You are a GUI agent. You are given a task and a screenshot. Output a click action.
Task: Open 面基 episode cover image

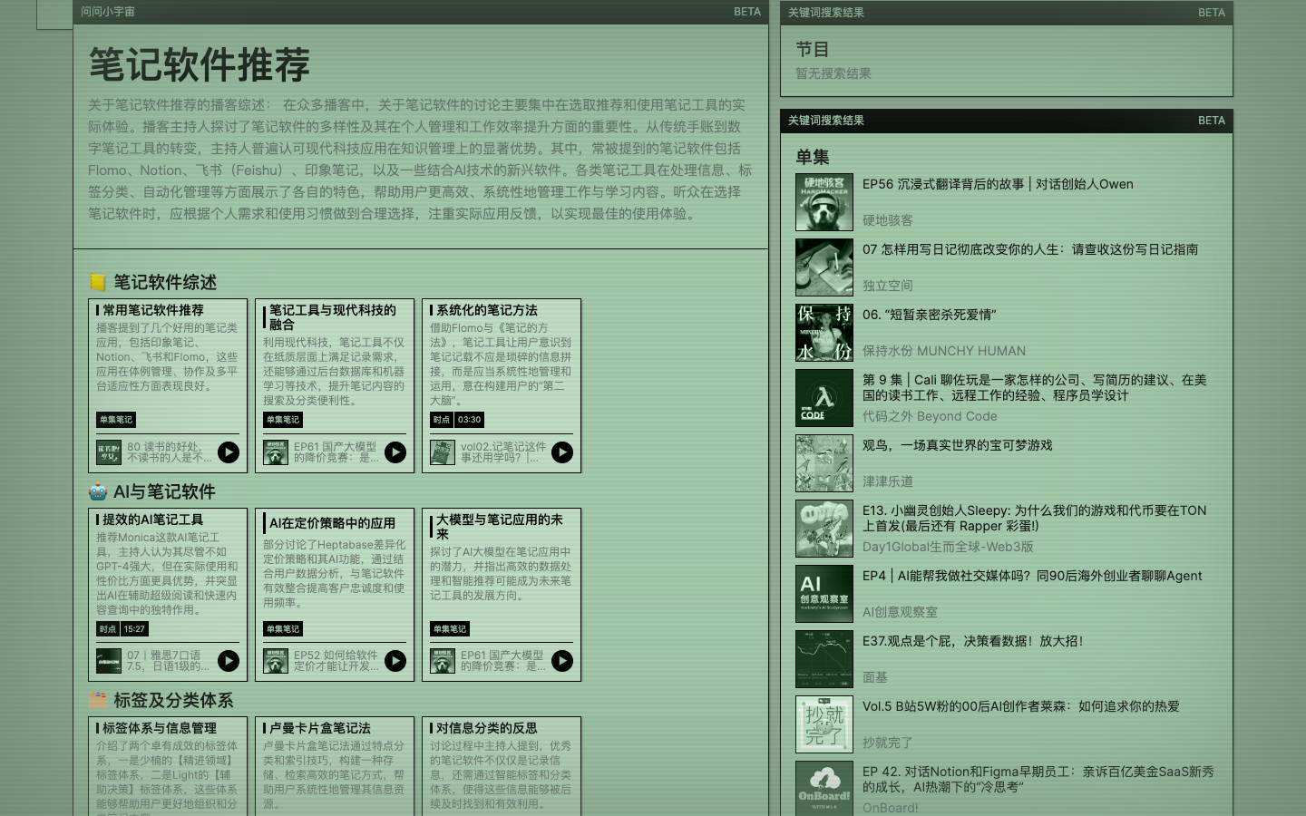[824, 659]
